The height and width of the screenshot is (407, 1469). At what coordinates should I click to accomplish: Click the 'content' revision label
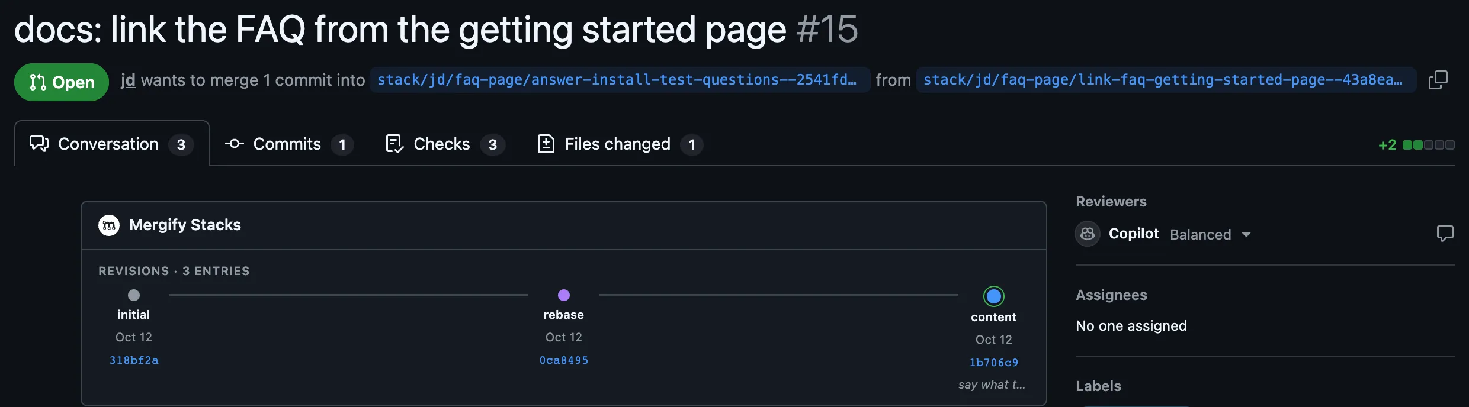click(x=994, y=317)
